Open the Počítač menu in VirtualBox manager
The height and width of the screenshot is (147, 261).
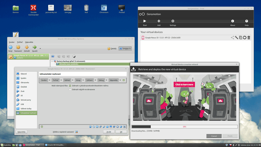click(x=20, y=42)
